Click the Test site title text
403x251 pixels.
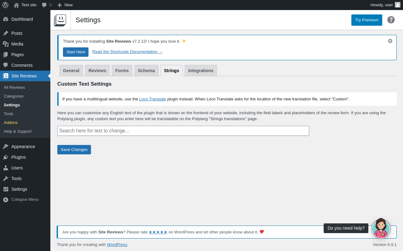point(29,5)
